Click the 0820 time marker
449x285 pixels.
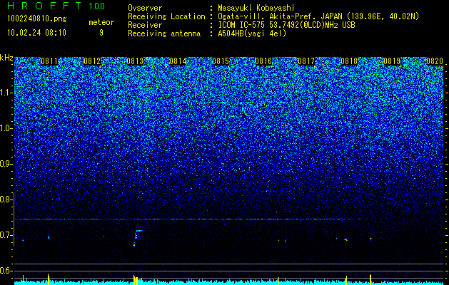tap(435, 61)
